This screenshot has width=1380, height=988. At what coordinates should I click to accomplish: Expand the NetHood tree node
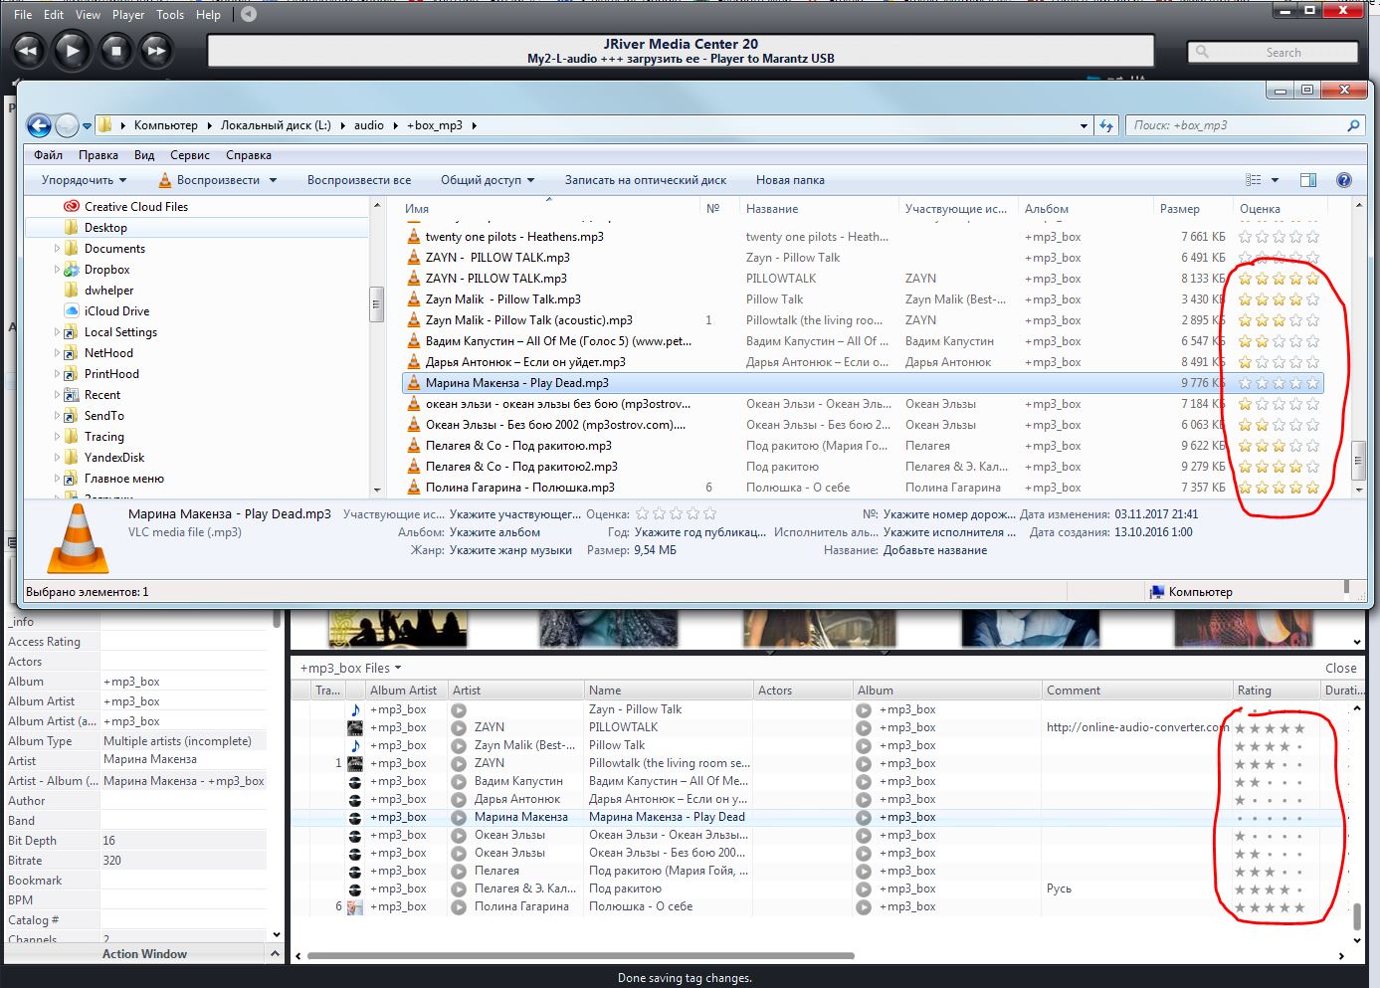point(57,353)
